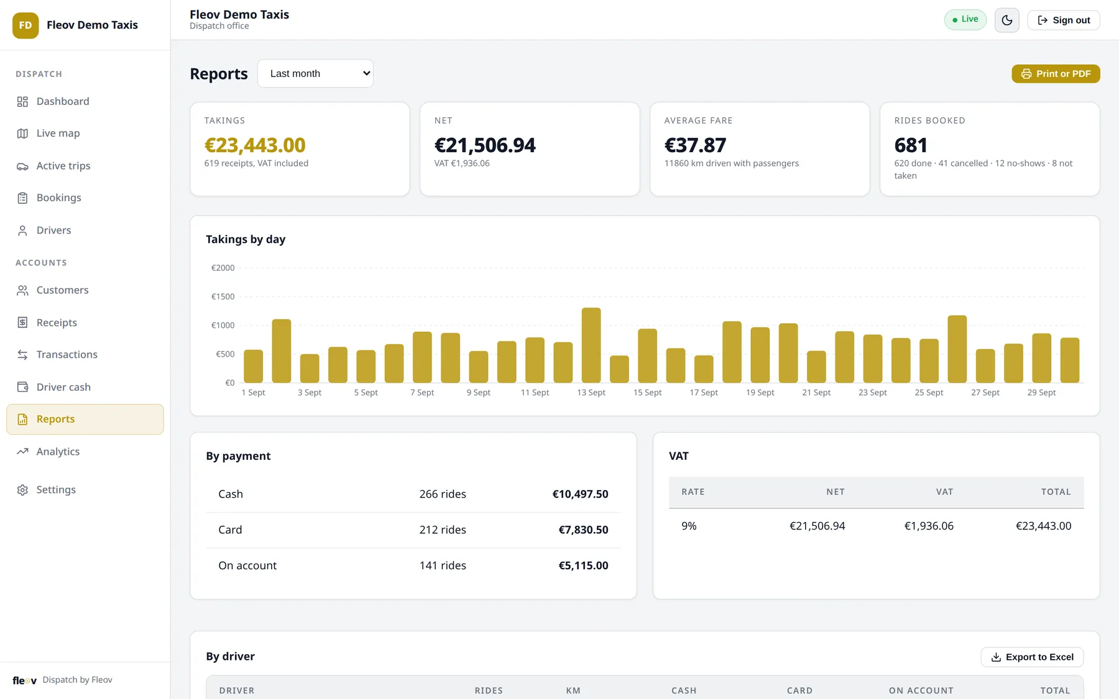Click the Driver cash wallet icon
1119x699 pixels.
point(22,387)
